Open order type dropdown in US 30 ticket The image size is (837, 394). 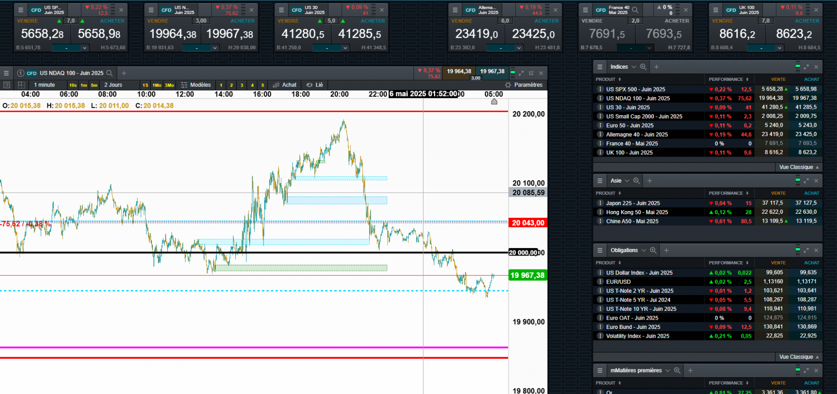click(x=331, y=48)
